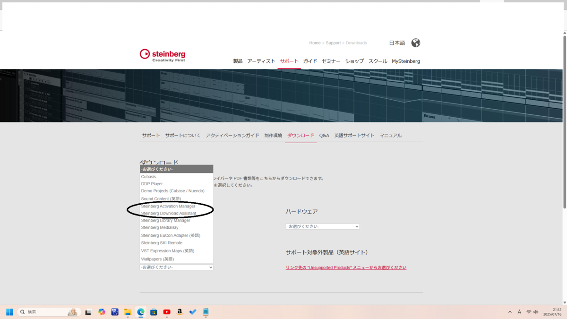Choose Steinberg Activation Manager option

point(177,206)
